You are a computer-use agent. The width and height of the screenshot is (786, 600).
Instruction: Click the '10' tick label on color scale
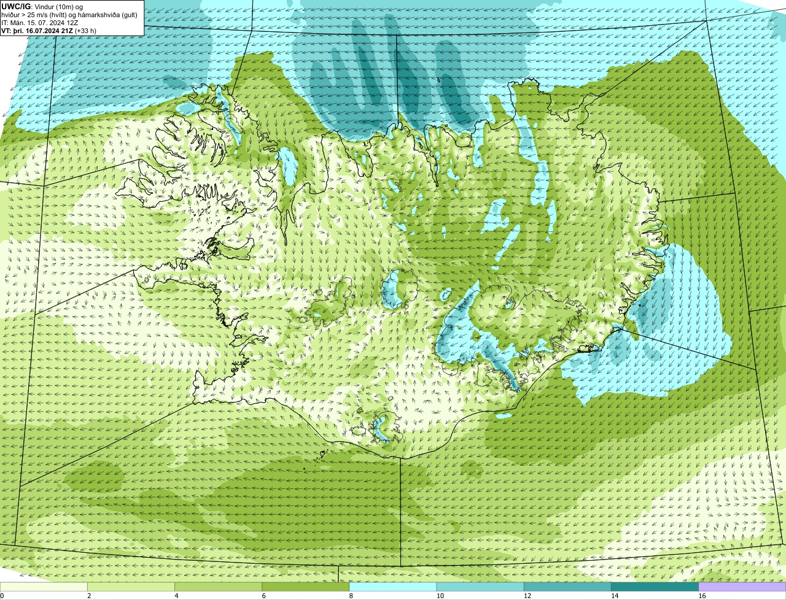(x=440, y=596)
